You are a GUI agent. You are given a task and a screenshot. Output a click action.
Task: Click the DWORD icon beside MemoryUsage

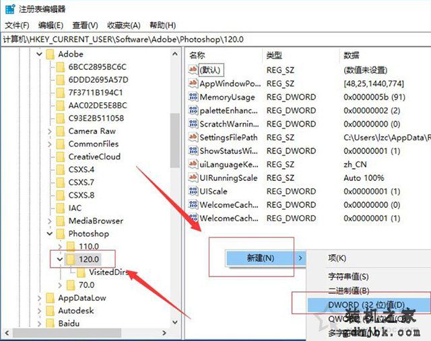click(x=193, y=96)
